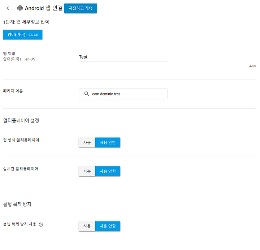The image size is (260, 250).
Task: Click the 불법 복제 방지 section heading
Action: 17,204
